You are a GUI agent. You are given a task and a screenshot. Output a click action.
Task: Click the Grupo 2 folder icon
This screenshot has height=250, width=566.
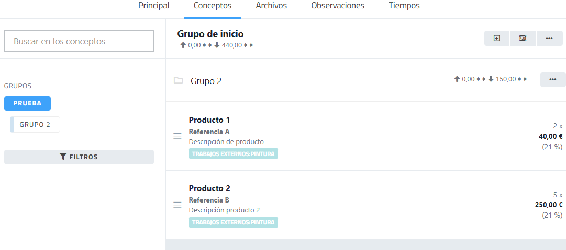point(178,80)
